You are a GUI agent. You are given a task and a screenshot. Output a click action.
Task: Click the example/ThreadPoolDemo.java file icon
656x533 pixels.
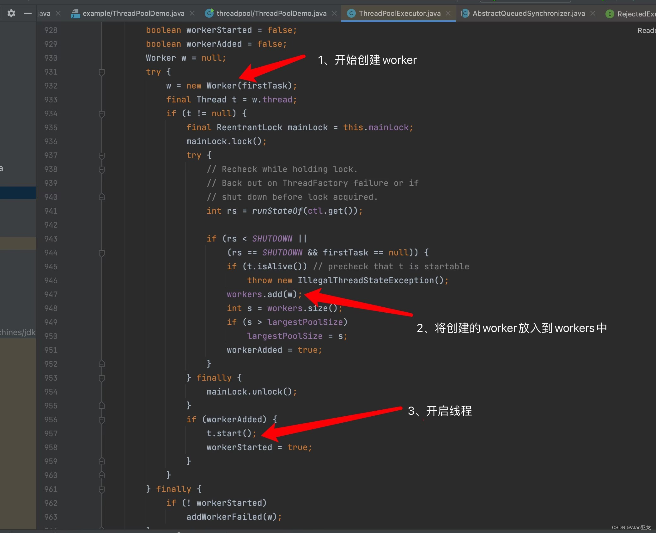pos(75,13)
